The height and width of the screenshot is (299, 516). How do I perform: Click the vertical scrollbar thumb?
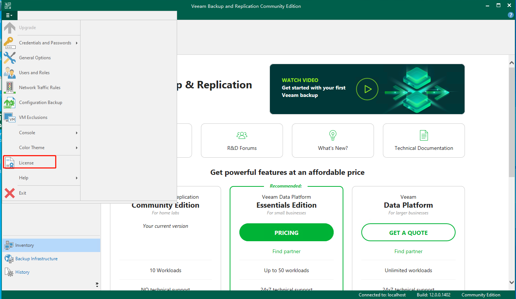tap(512, 122)
